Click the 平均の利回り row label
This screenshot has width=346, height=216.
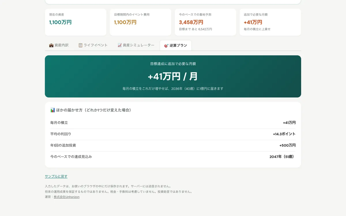[61, 134]
